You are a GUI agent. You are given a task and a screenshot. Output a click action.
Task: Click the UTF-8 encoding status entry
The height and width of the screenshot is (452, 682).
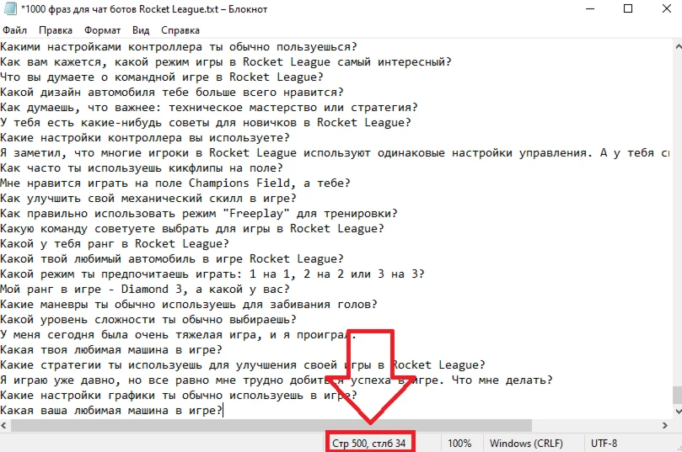coord(604,444)
